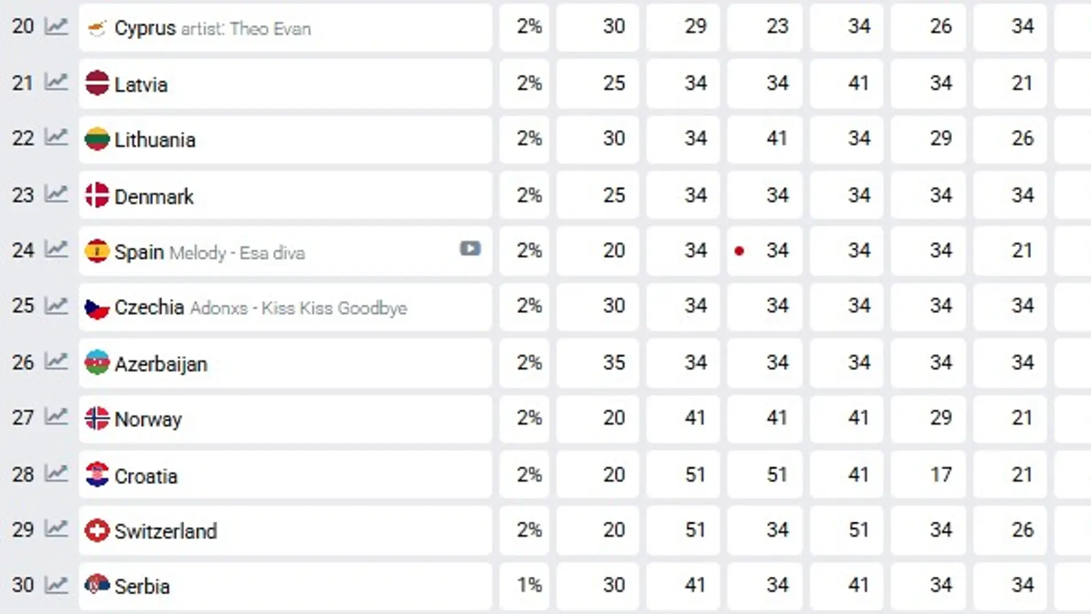Select Latvia's 2% odds cell
1091x614 pixels.
[524, 83]
